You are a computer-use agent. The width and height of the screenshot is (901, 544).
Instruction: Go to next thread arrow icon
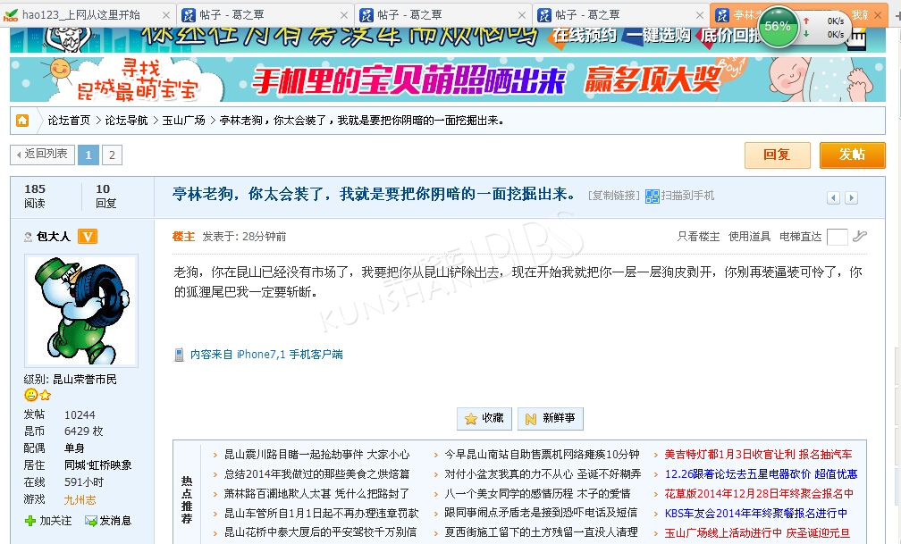click(x=852, y=197)
